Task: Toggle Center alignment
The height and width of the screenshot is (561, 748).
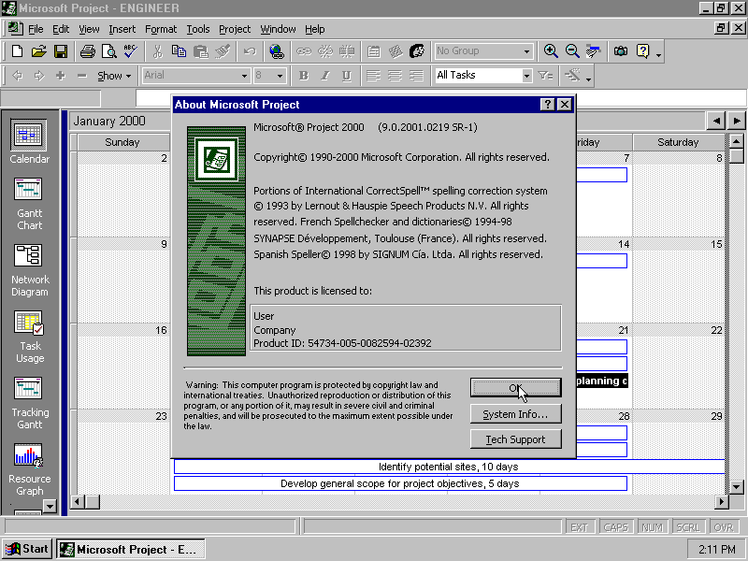Action: pyautogui.click(x=395, y=76)
